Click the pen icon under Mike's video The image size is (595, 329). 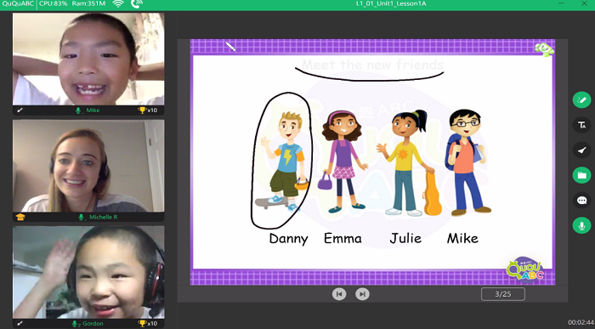click(20, 111)
